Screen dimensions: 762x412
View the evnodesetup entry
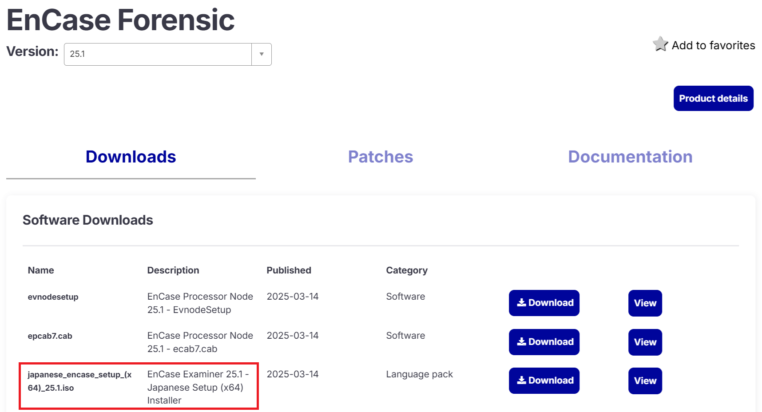[645, 303]
